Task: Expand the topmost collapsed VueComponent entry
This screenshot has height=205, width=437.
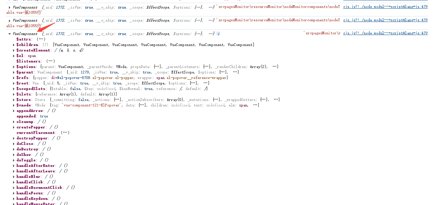Action: coord(10,7)
